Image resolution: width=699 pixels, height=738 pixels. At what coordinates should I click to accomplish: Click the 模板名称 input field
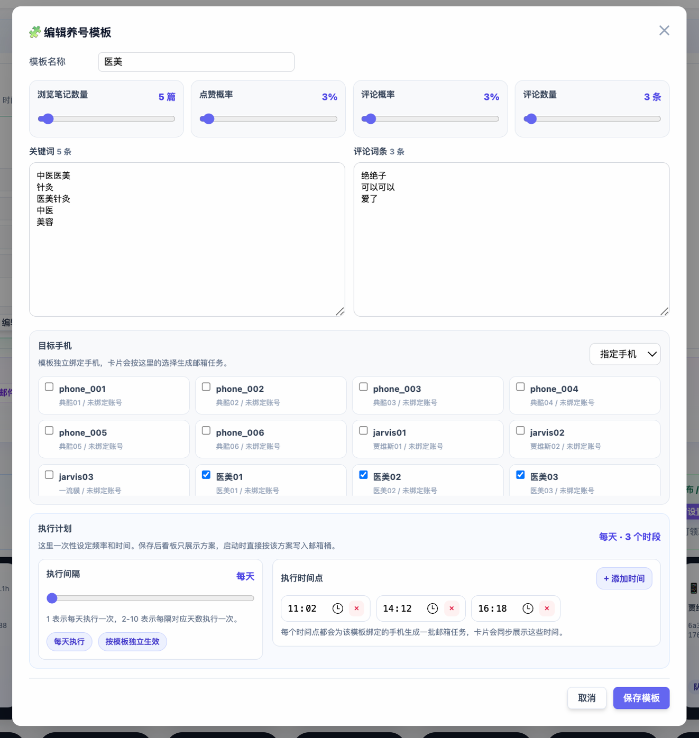[196, 62]
